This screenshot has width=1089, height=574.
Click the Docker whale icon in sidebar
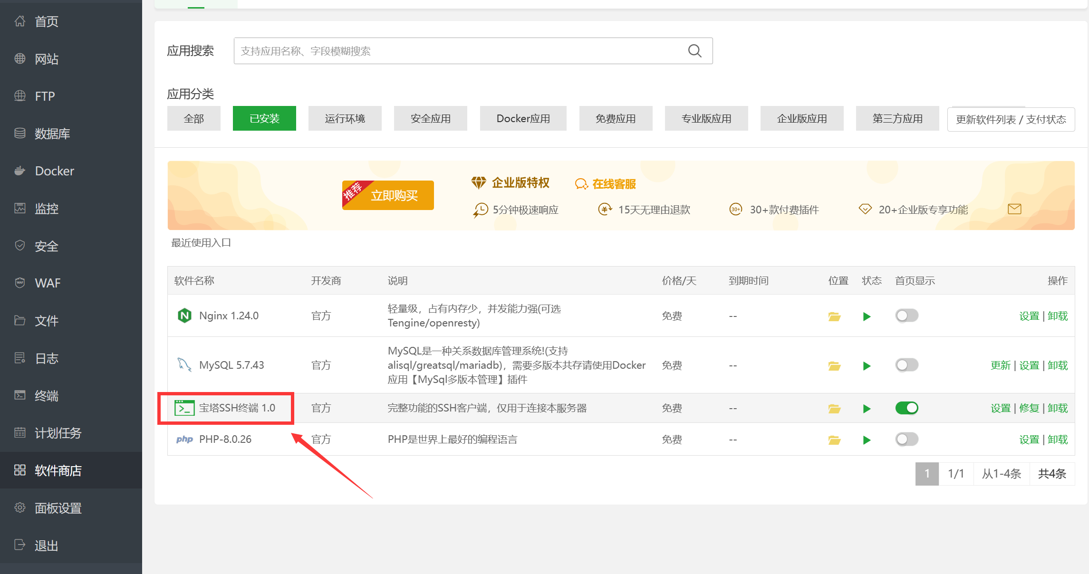coord(19,171)
